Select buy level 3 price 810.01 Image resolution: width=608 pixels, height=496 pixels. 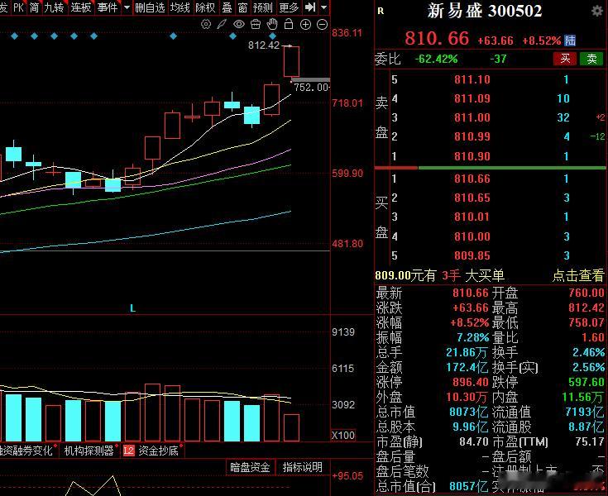[x=472, y=217]
